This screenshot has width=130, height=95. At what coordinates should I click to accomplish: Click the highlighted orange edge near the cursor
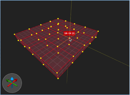click(64, 35)
